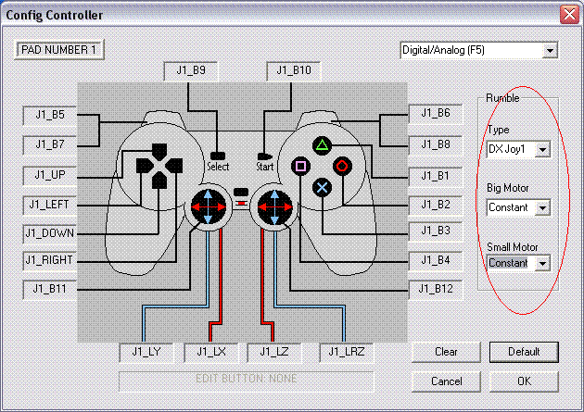Click the Select button on controller image
Image resolution: width=584 pixels, height=412 pixels.
point(218,156)
